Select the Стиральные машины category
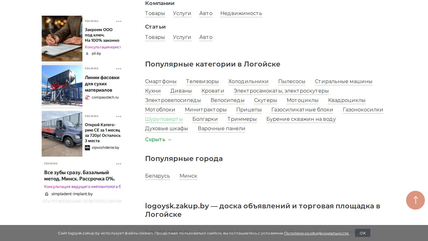The height and width of the screenshot is (241, 428). click(344, 82)
